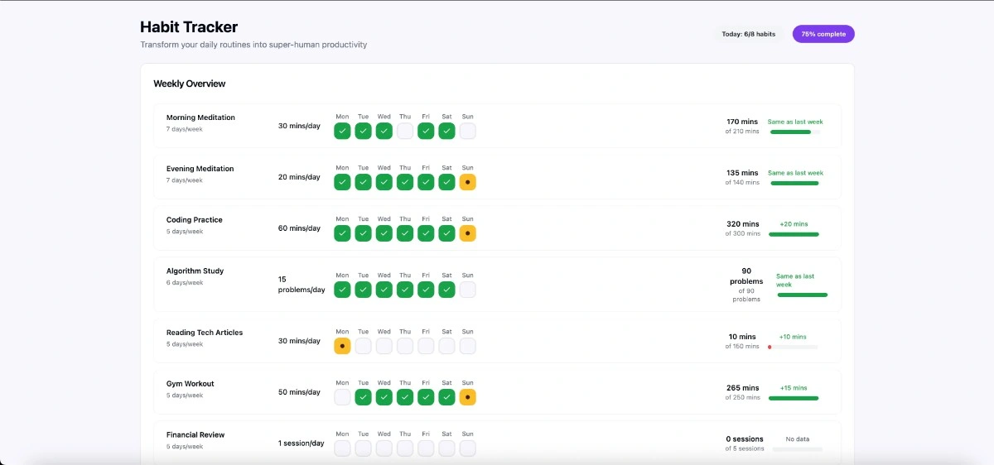
Task: Click Morning Meditation progress bar
Action: coord(794,132)
